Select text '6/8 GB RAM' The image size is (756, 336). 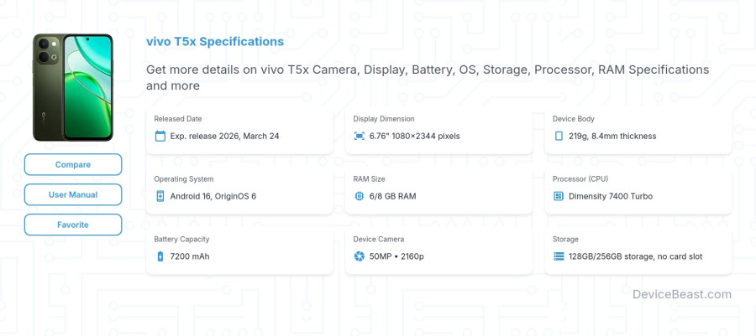pos(392,196)
